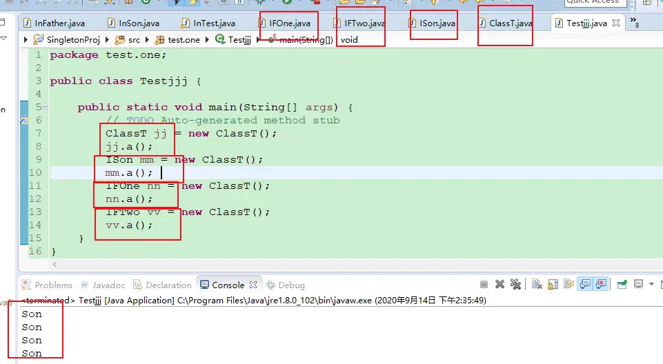
Task: Toggle show console on standard error change
Action: pyautogui.click(x=602, y=284)
